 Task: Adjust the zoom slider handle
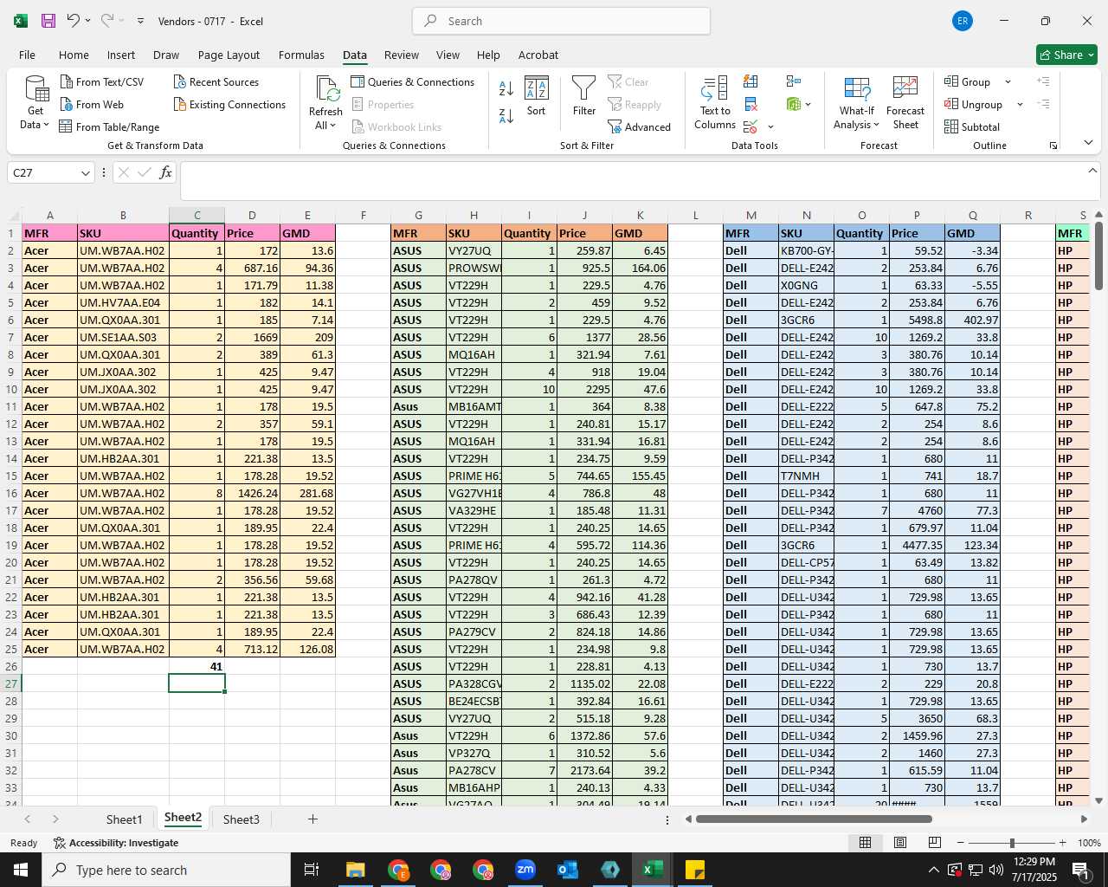click(x=1012, y=843)
